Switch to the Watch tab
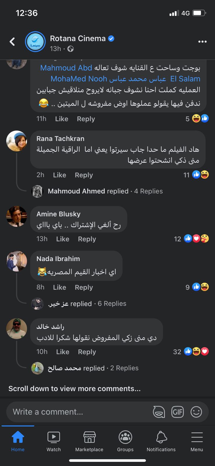This screenshot has width=215, height=466. click(x=54, y=442)
